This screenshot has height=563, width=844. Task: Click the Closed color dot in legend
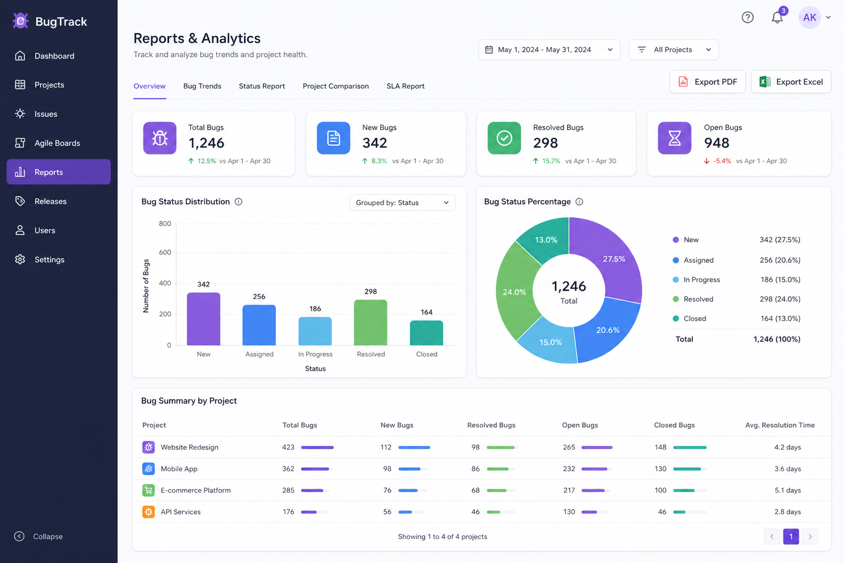[x=676, y=318]
